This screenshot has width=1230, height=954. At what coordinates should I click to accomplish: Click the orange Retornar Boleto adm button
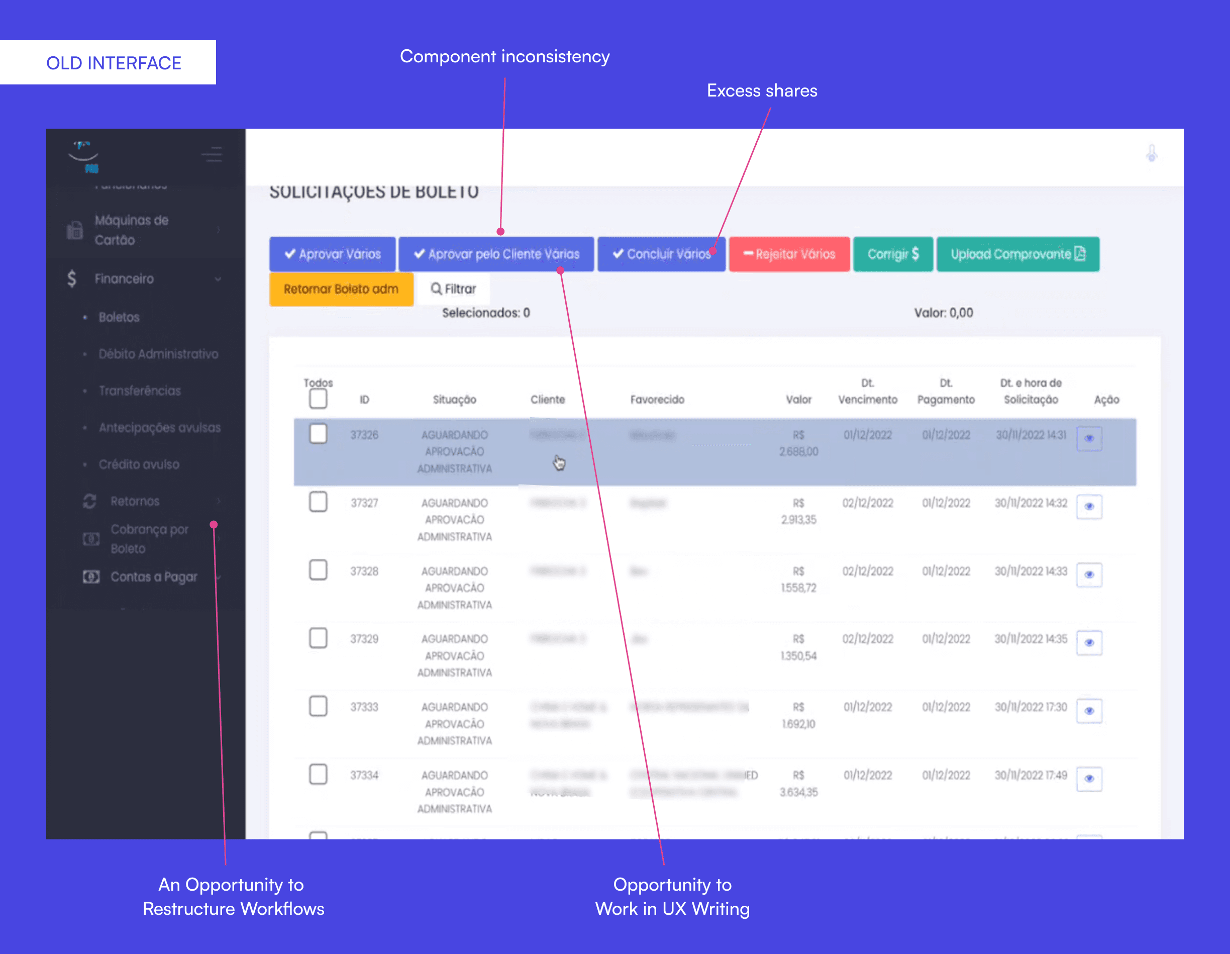[341, 289]
